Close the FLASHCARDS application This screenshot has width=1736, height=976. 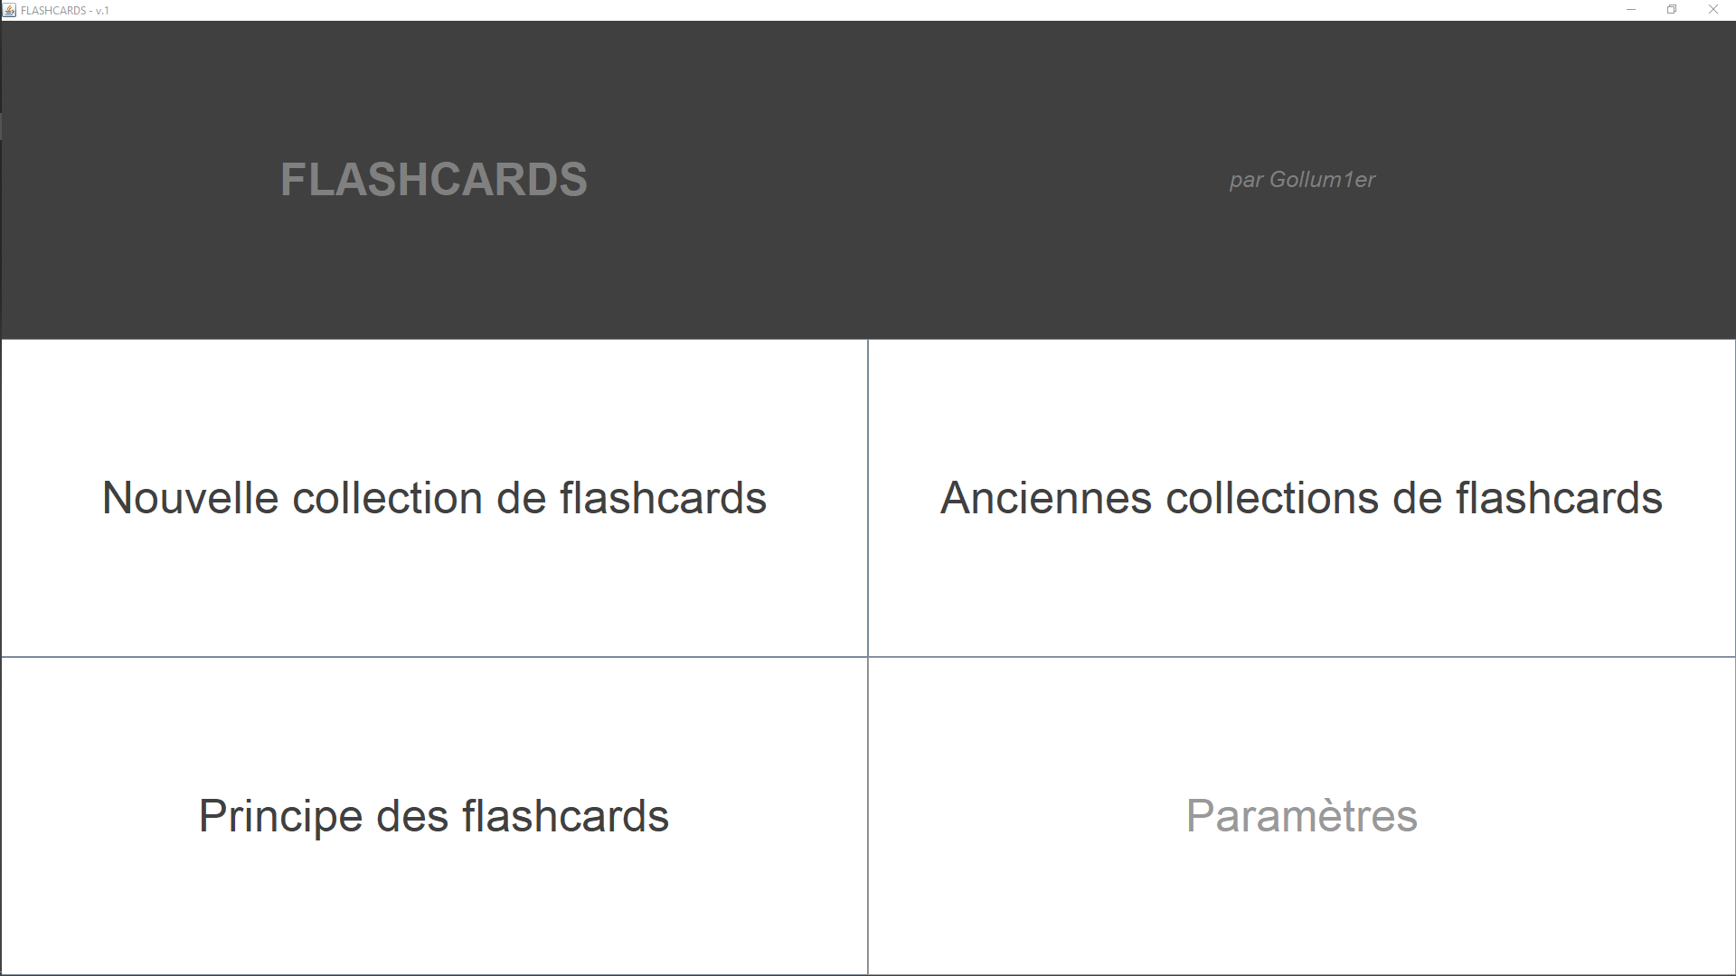pos(1713,10)
